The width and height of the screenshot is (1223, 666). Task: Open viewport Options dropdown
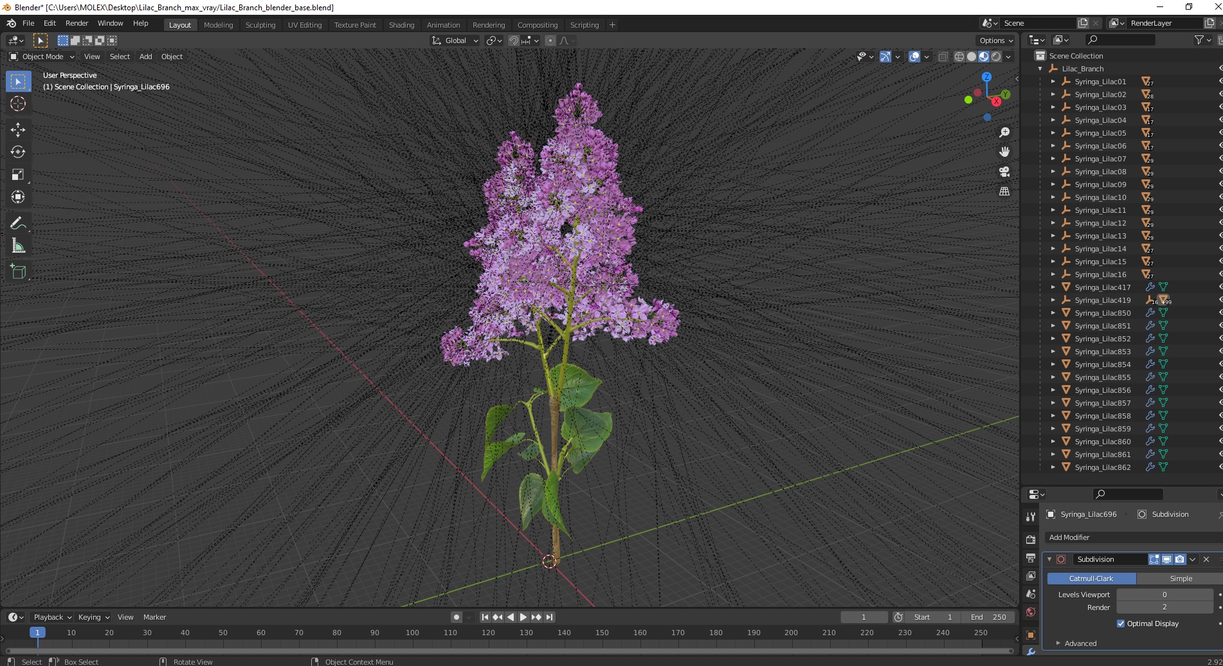996,40
